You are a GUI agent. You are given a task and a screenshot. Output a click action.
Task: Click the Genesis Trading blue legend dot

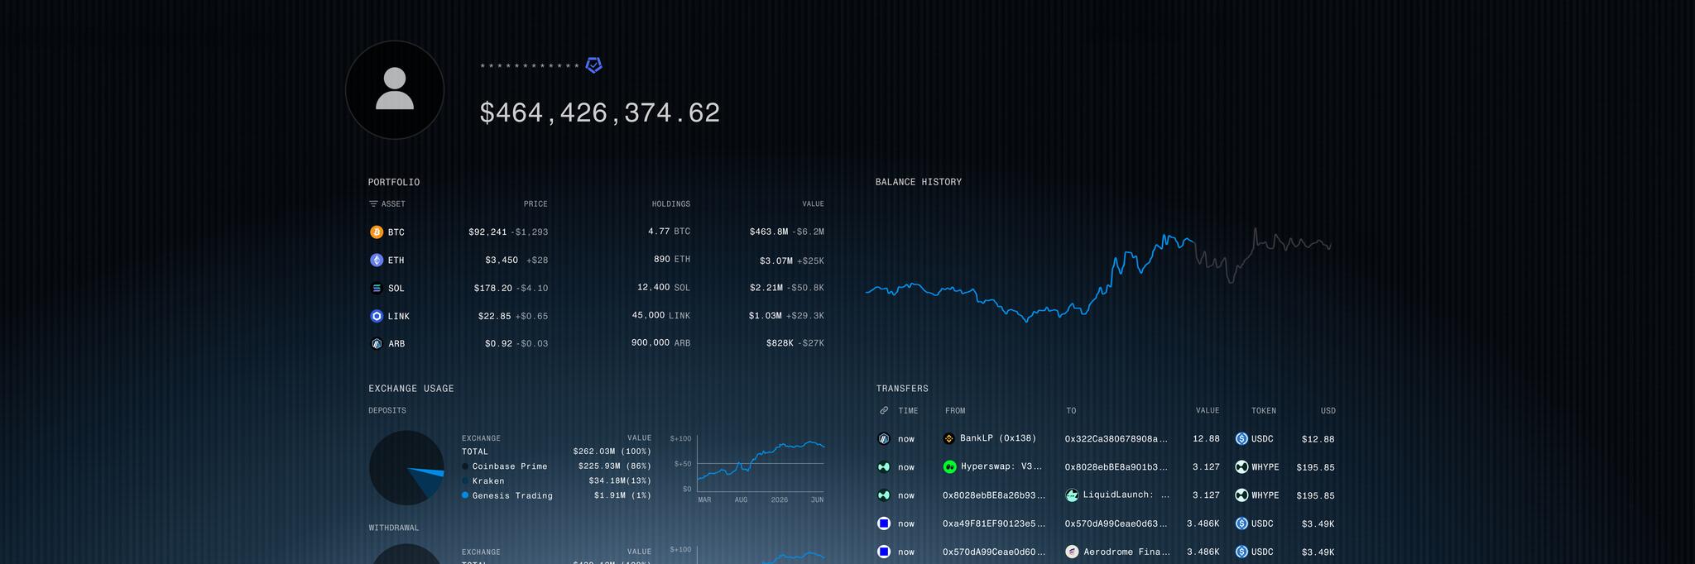[465, 495]
